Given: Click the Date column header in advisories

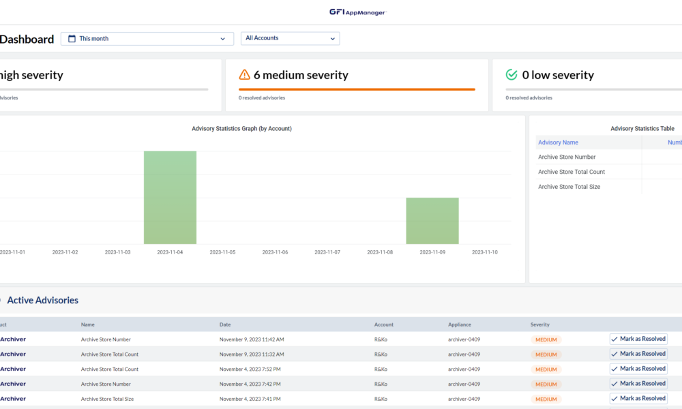Looking at the screenshot, I should point(225,324).
